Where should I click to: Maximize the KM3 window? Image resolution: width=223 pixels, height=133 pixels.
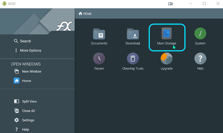click(x=204, y=4)
